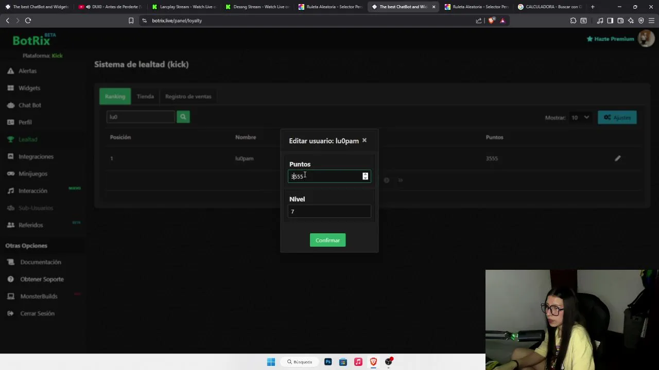Screen dimensions: 659x370
Task: Click the Alertas warning icon in sidebar
Action: [x=10, y=71]
